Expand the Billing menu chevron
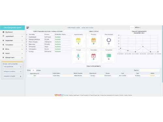The width and height of the screenshot is (163, 122). click(x=22, y=49)
